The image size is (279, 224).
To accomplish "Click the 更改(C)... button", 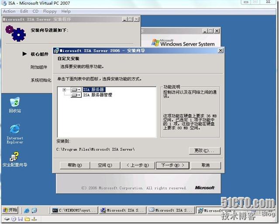I will [x=205, y=151].
